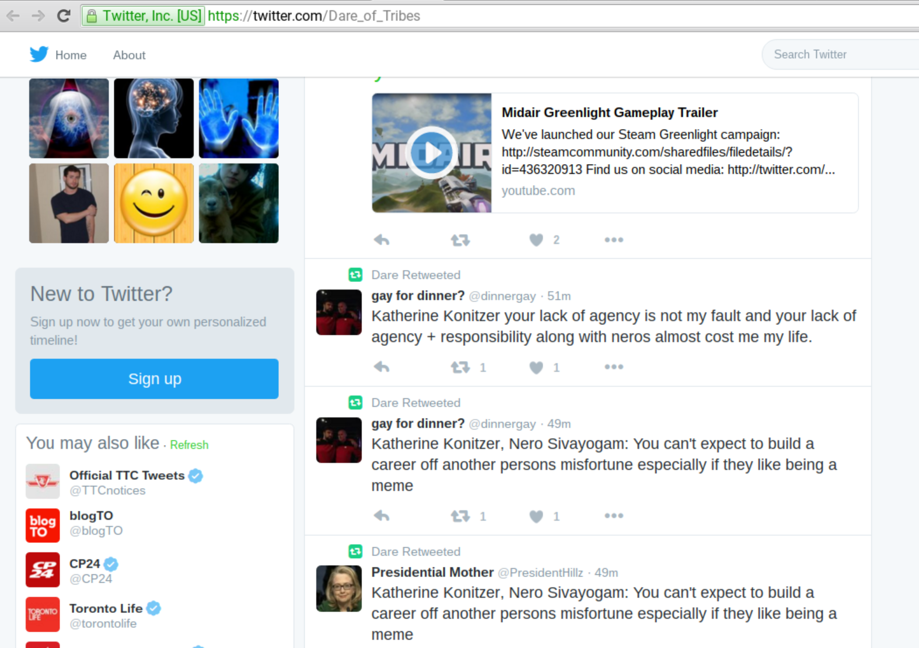Click the browser address bar URL
This screenshot has width=919, height=648.
314,16
